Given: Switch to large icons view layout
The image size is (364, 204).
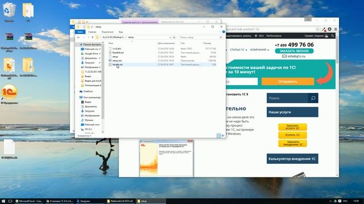Looking at the screenshot, I should click(x=223, y=135).
